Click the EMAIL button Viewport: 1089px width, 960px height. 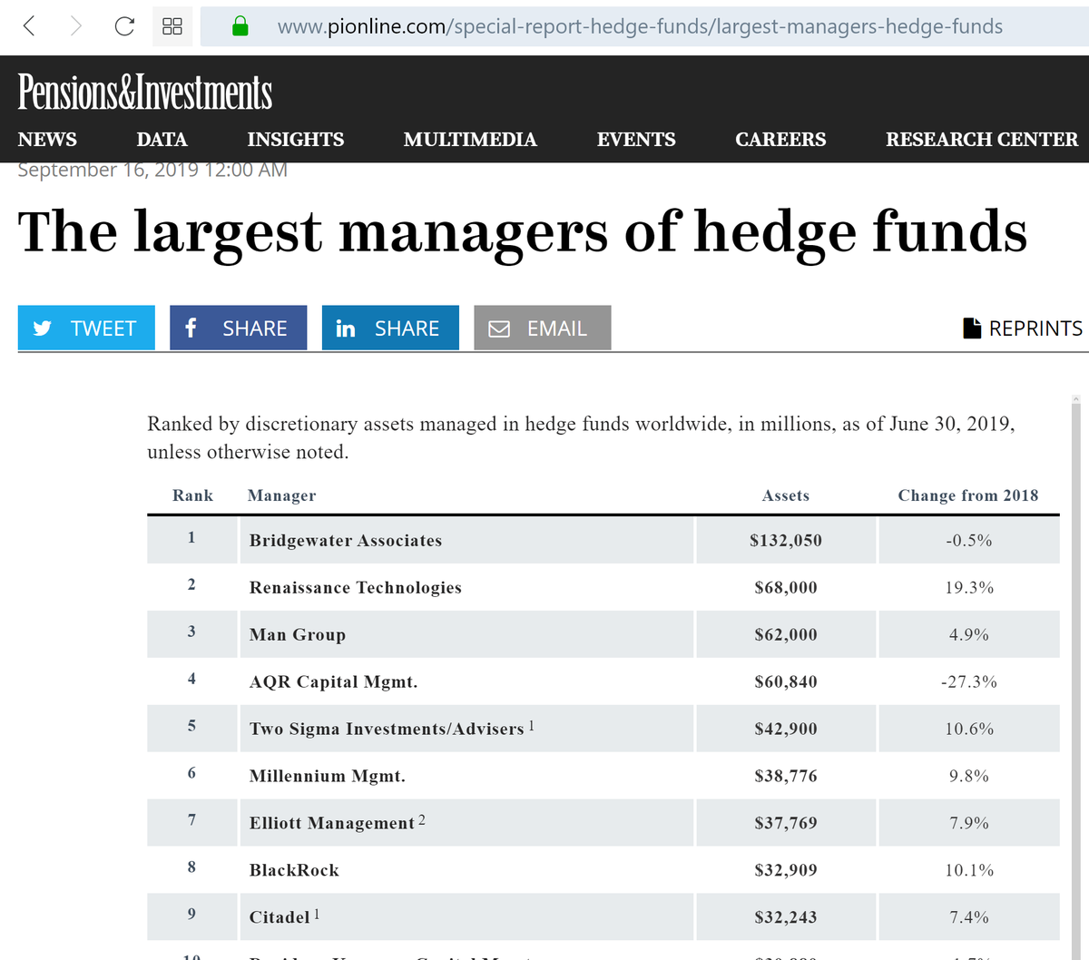pyautogui.click(x=542, y=328)
